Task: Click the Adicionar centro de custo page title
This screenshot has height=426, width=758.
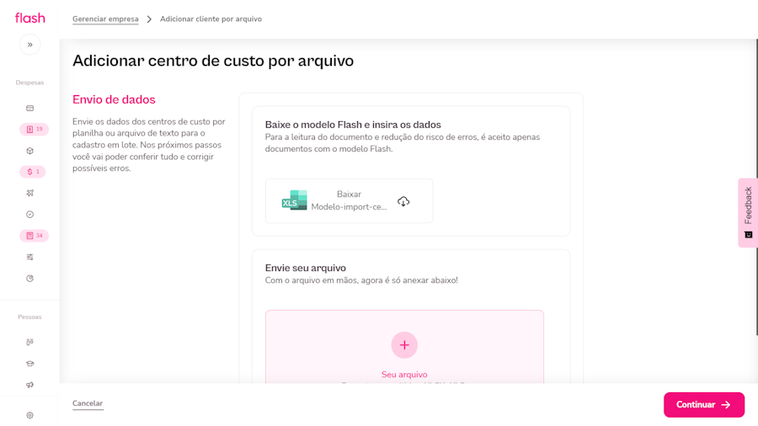Action: (x=213, y=61)
